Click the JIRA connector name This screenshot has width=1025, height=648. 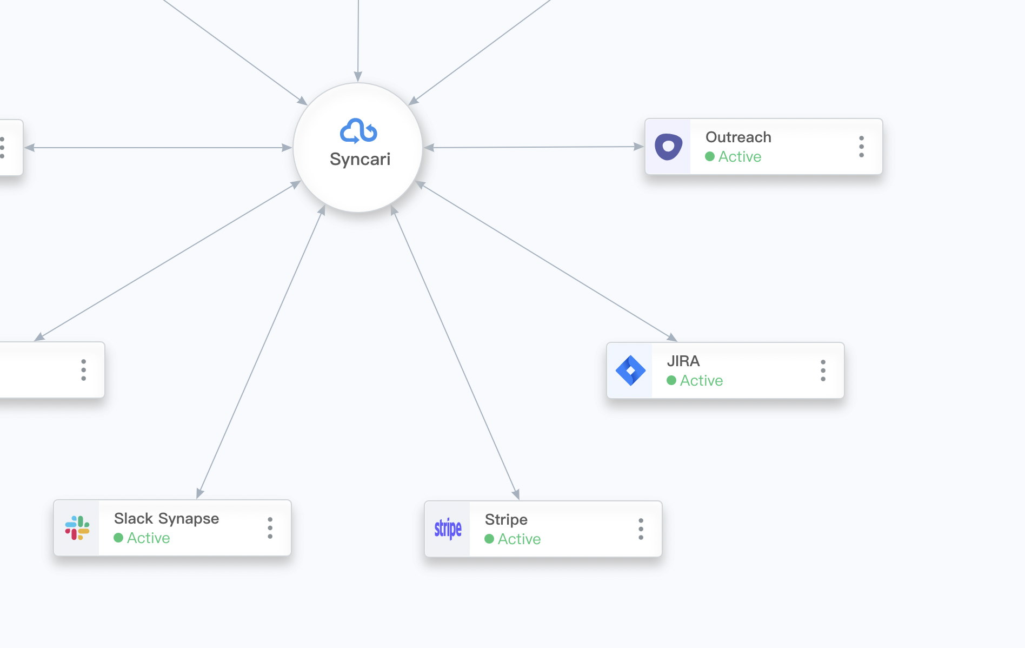(683, 361)
